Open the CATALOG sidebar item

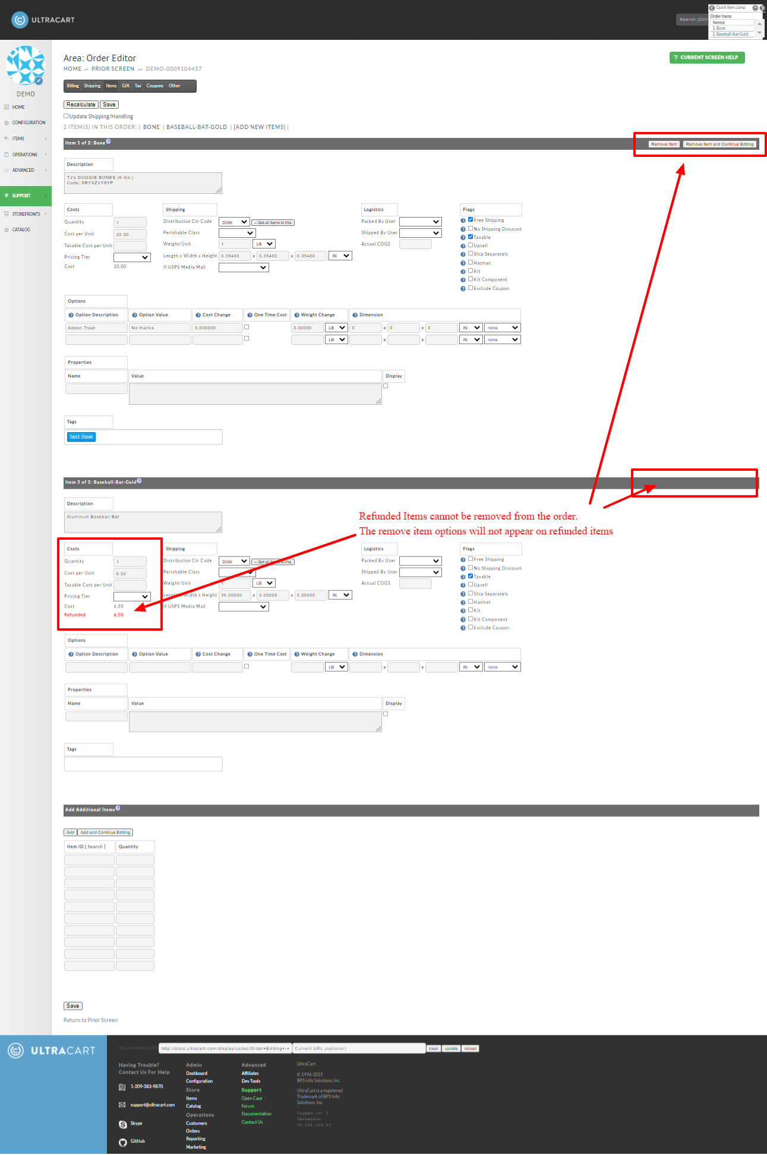pos(21,229)
